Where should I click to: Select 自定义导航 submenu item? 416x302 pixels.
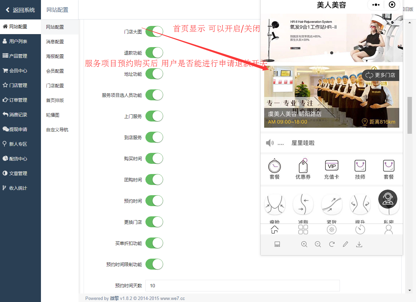60,130
